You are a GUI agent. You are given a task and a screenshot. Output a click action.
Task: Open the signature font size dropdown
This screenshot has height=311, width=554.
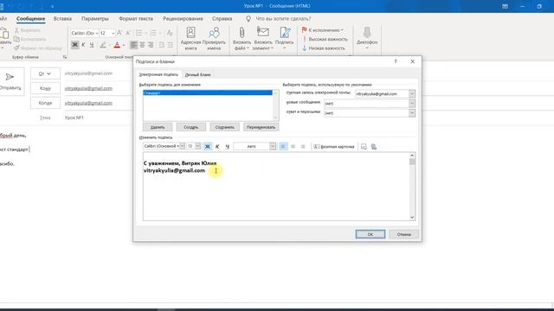click(197, 146)
